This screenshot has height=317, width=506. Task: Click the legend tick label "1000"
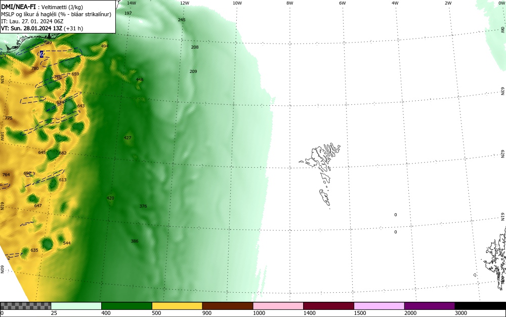(259, 313)
